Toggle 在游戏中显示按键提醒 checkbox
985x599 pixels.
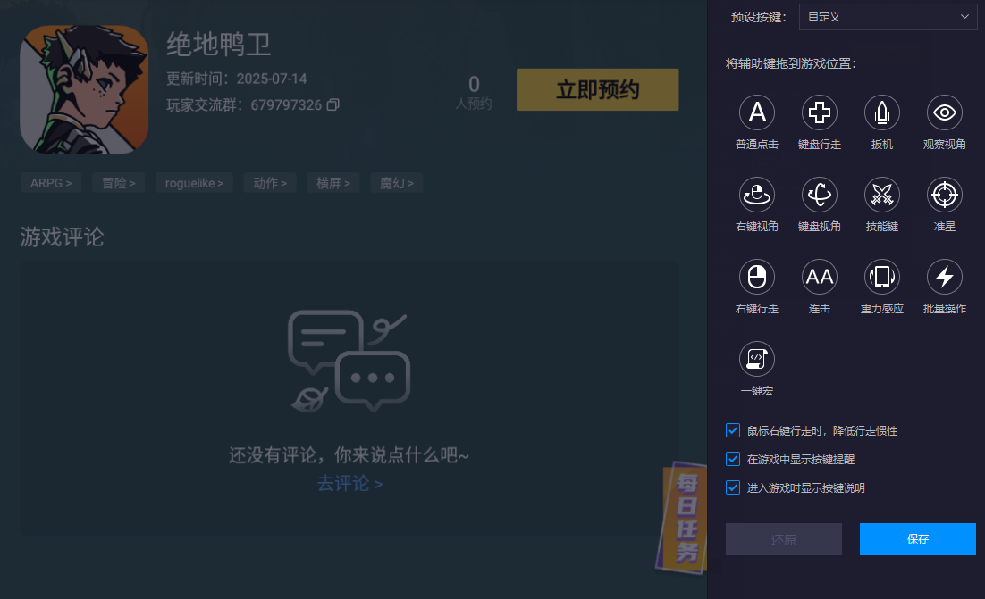point(732,459)
